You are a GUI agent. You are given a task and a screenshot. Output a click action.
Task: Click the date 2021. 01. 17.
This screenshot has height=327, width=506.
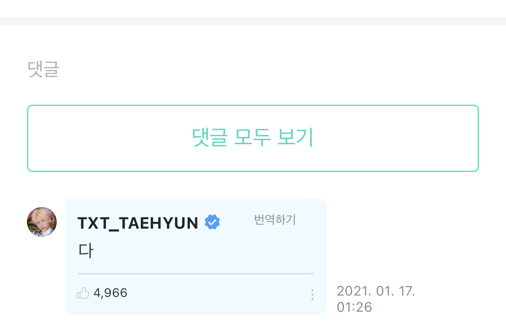click(376, 291)
